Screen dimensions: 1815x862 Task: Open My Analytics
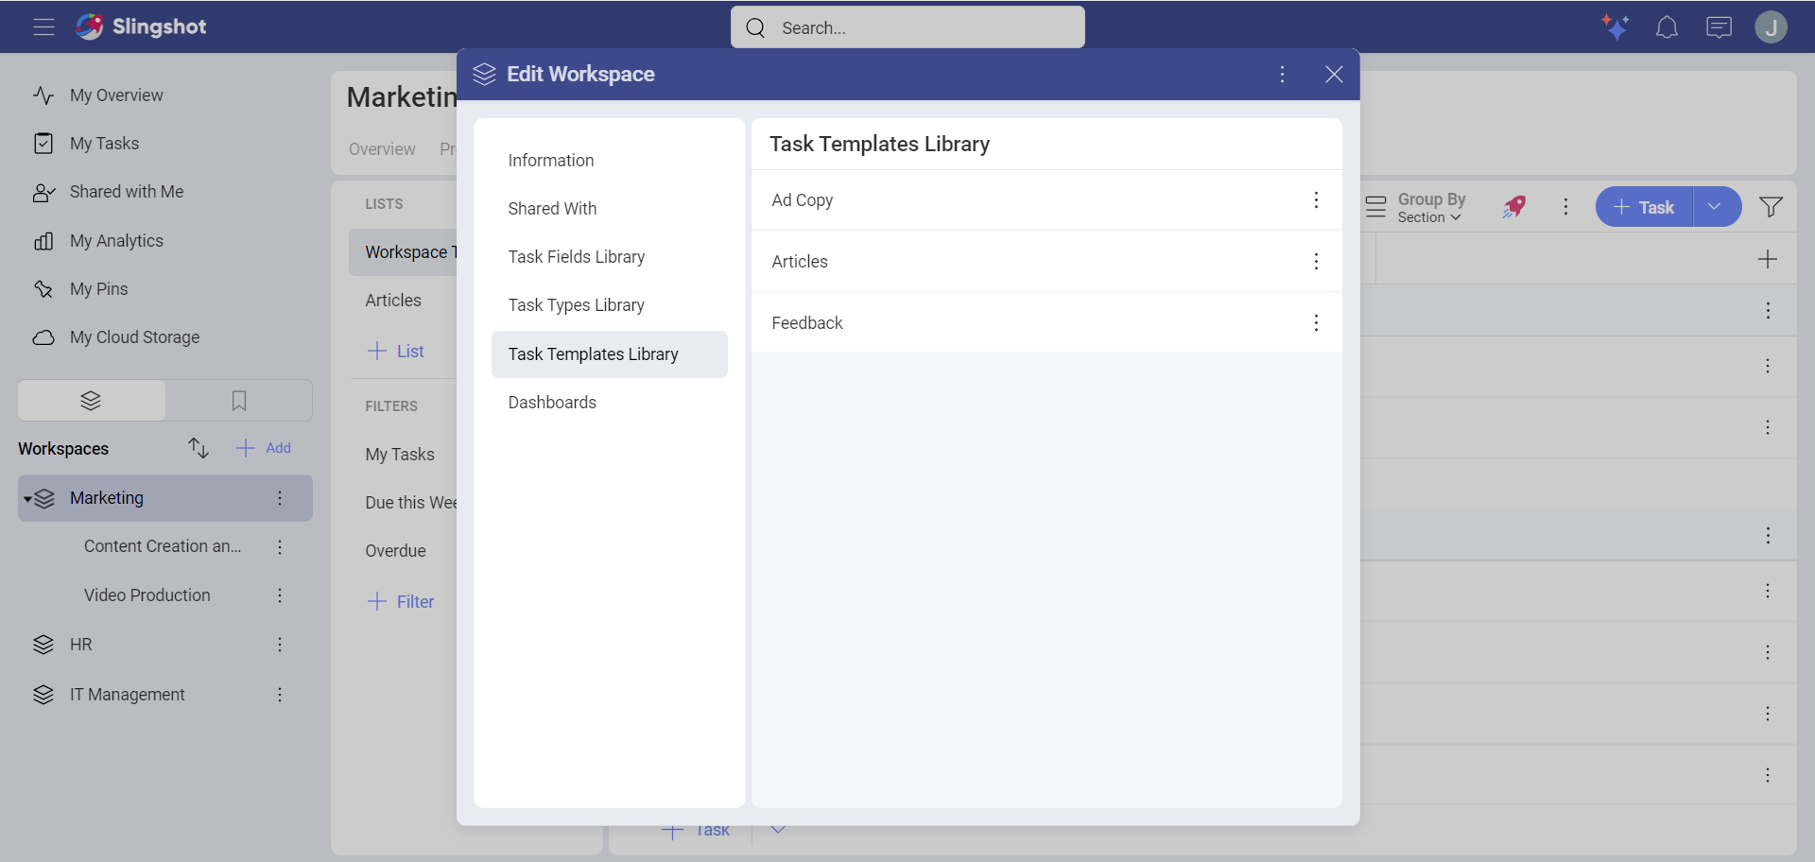pyautogui.click(x=115, y=241)
